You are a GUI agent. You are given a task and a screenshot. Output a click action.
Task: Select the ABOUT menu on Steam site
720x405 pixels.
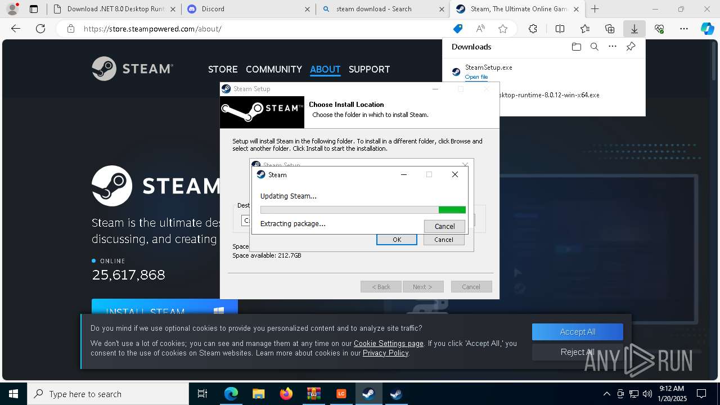pos(325,69)
